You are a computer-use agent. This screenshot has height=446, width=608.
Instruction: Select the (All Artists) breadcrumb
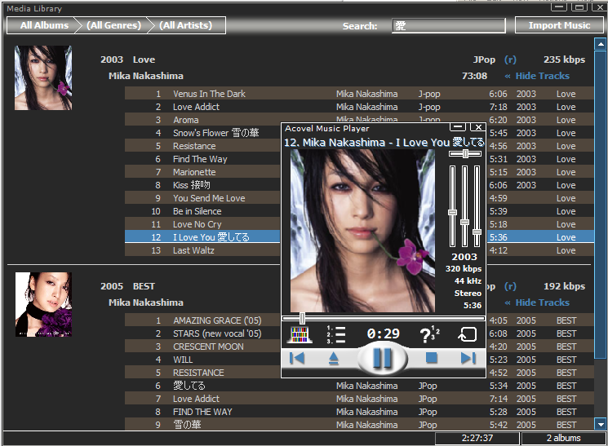click(185, 25)
